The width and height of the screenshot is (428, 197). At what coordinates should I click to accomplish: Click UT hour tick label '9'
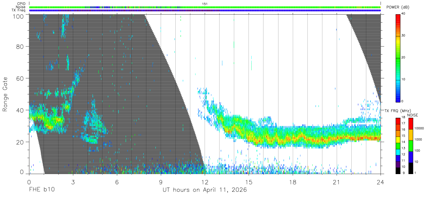click(161, 182)
